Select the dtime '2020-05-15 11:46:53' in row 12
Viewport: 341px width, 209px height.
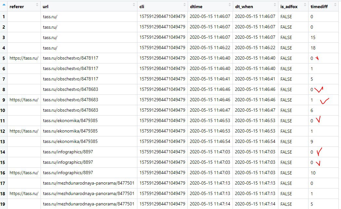(x=210, y=131)
